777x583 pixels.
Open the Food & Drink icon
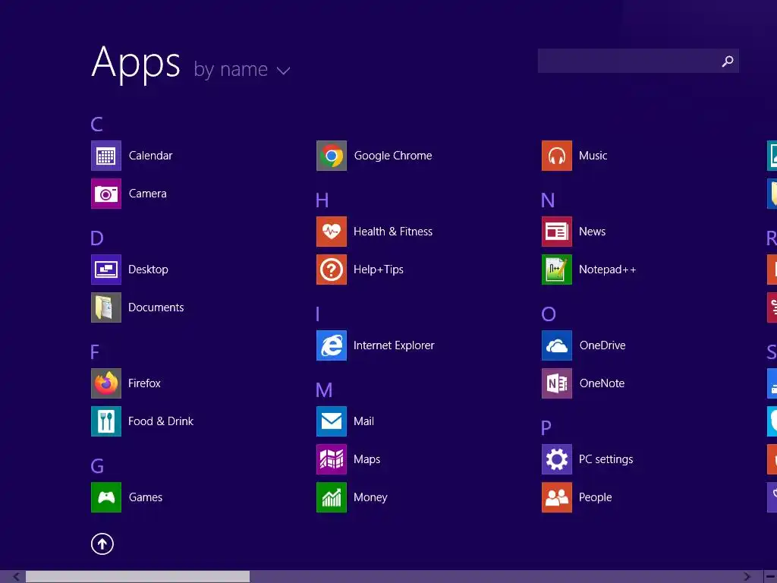coord(106,421)
